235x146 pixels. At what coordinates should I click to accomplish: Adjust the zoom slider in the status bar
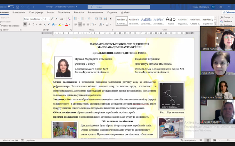[228, 140]
